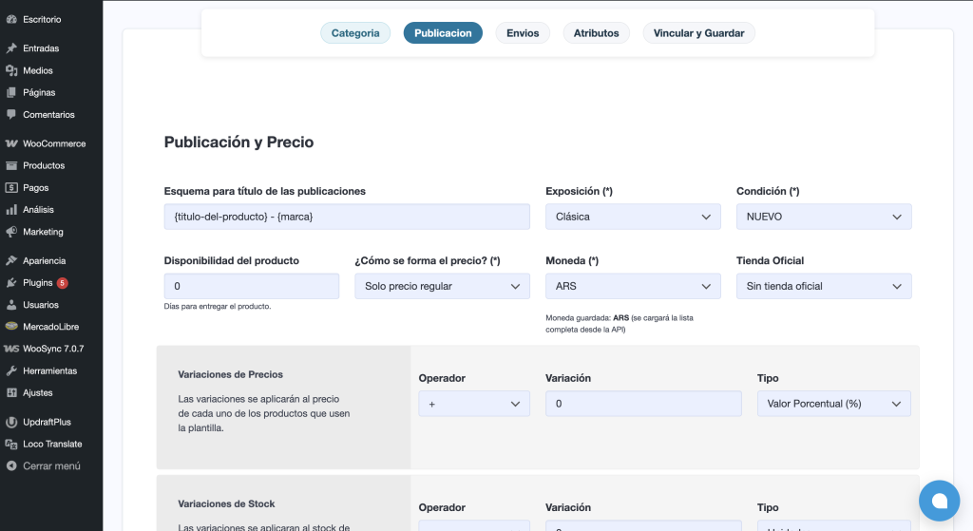Open the Moneda dropdown showing ARS
Image resolution: width=973 pixels, height=531 pixels.
633,286
